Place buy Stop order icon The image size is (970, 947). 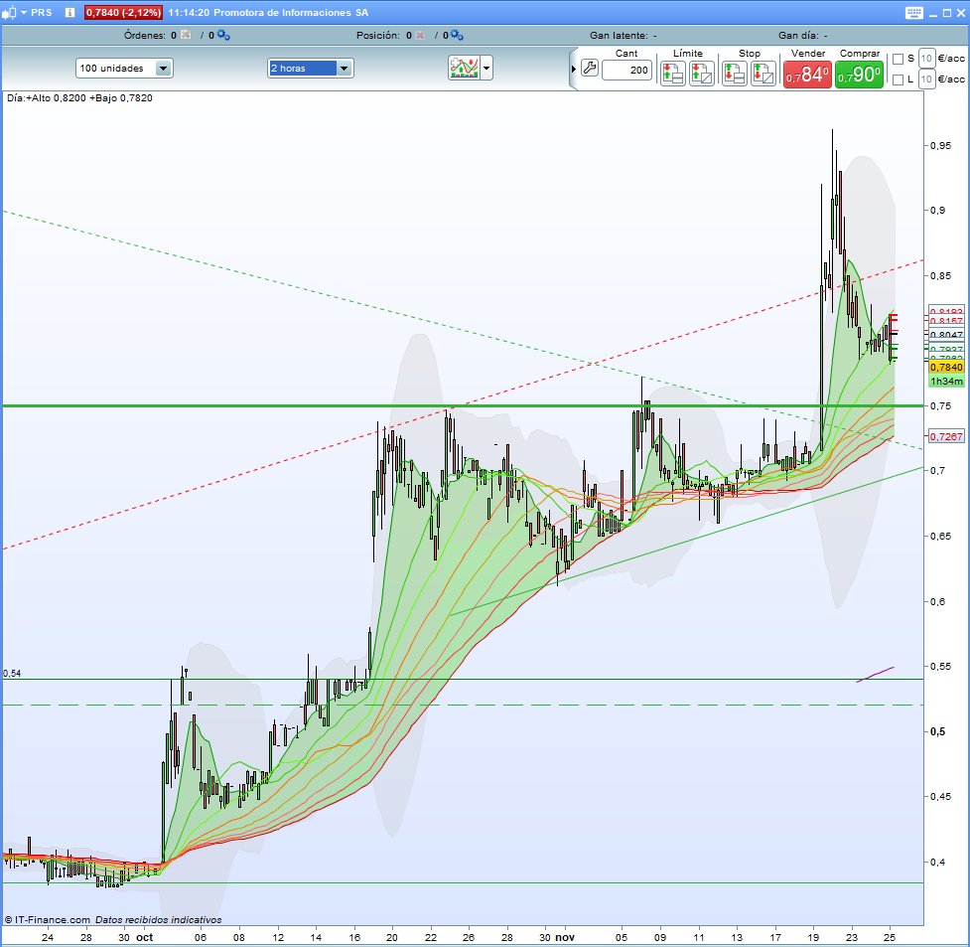pos(735,74)
